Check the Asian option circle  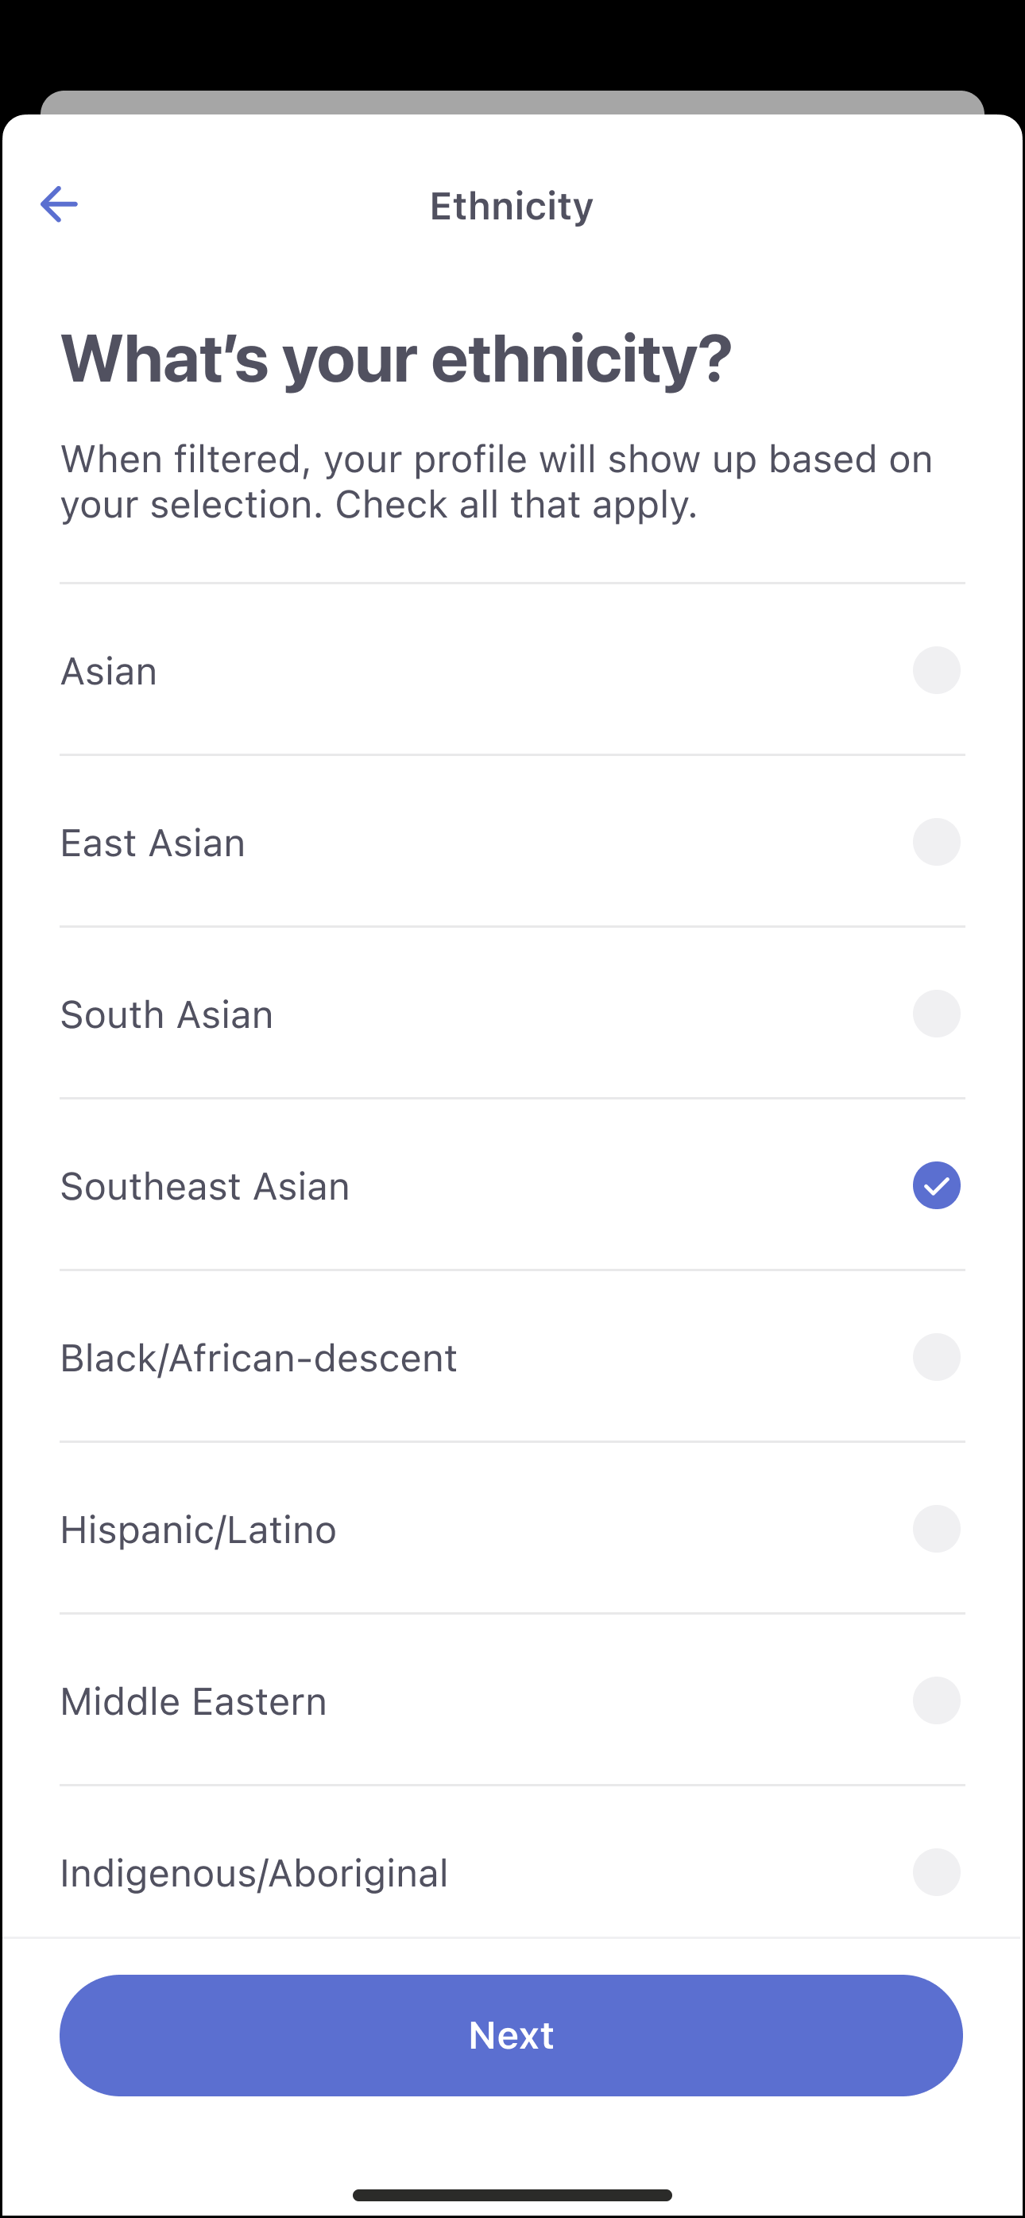click(935, 671)
